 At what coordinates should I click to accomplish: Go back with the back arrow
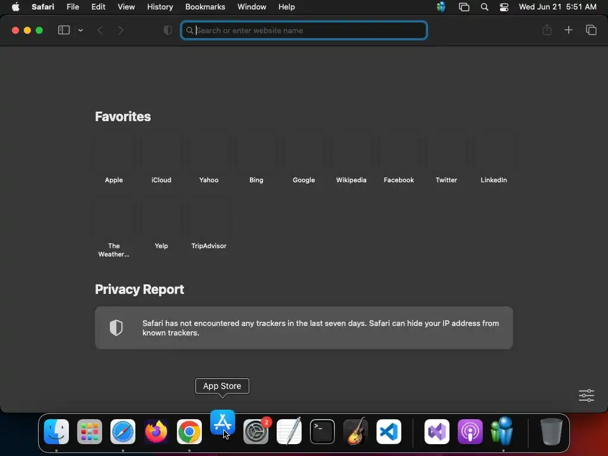click(100, 30)
